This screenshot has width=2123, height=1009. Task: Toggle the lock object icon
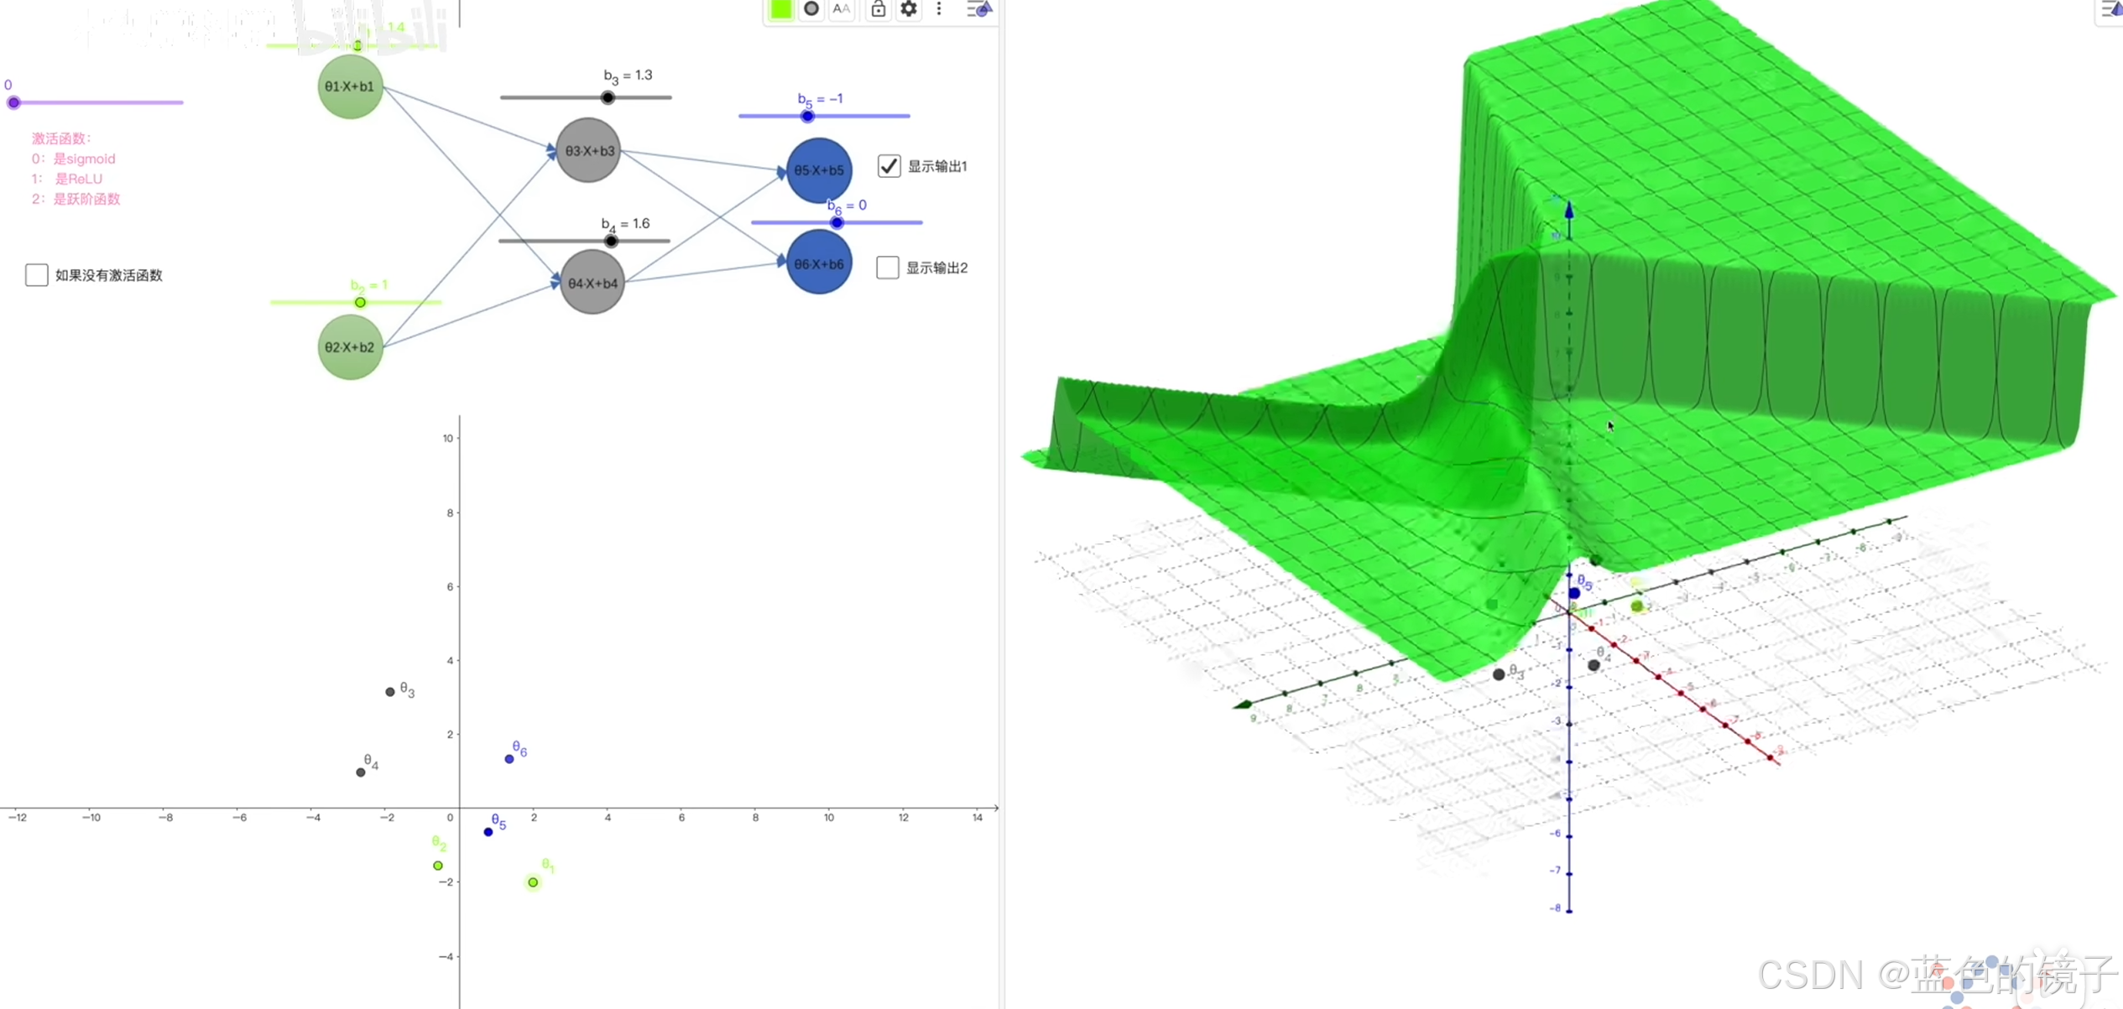[878, 9]
